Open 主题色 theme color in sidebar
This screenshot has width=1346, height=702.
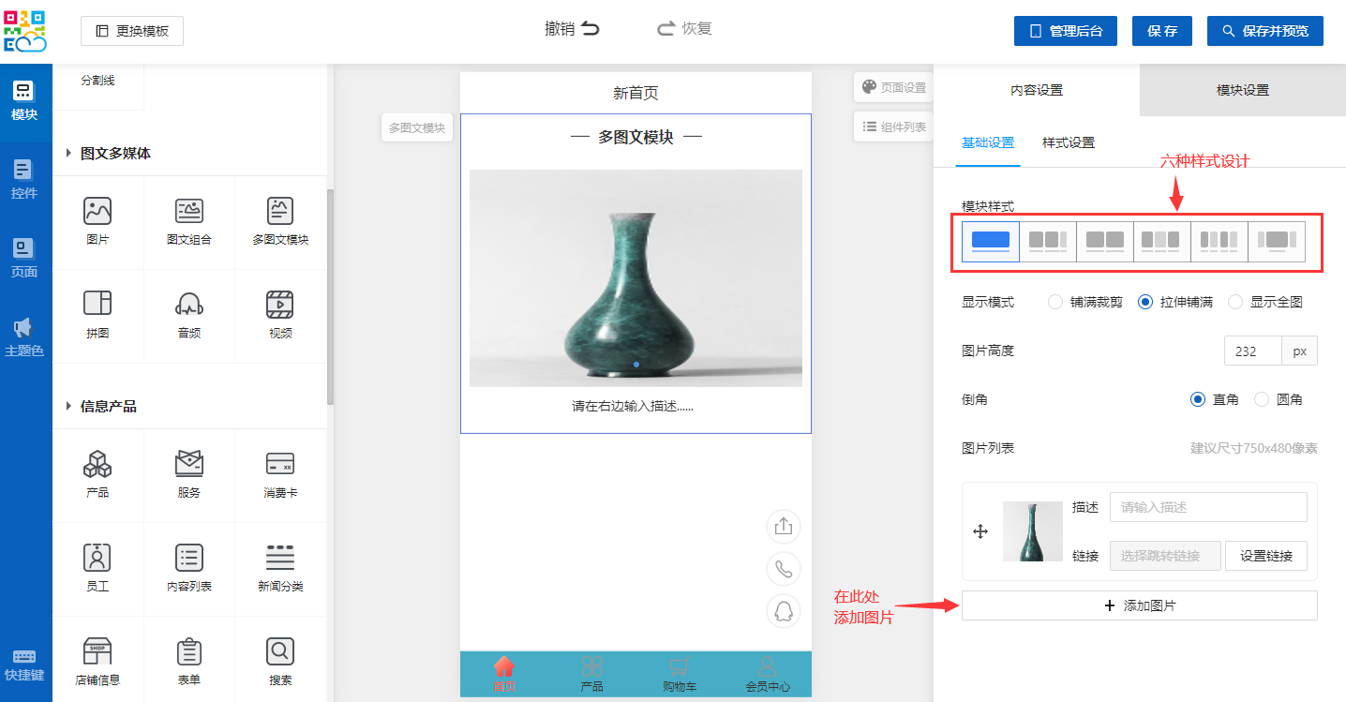24,337
